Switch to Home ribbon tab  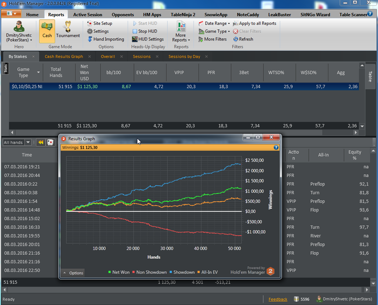pos(32,15)
